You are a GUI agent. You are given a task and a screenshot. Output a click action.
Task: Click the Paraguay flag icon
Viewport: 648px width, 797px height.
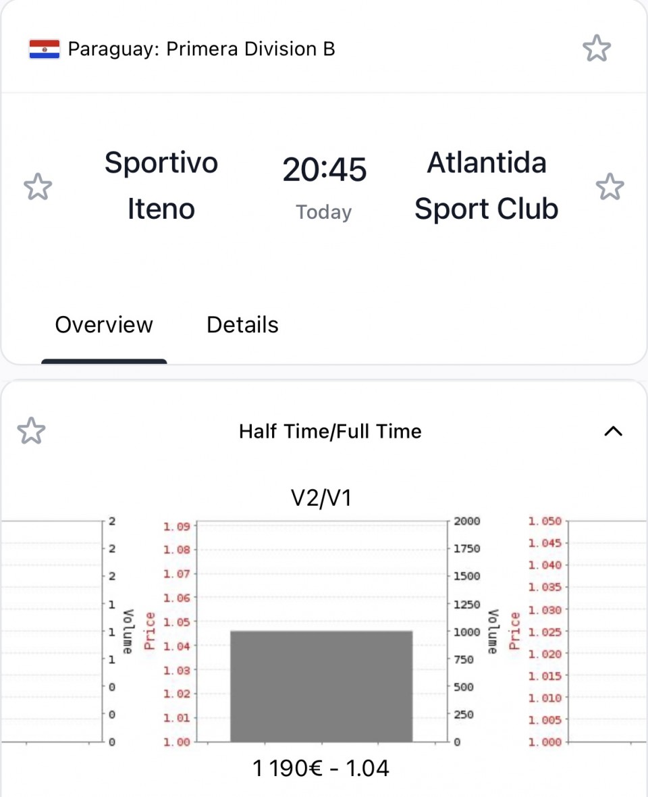point(44,49)
